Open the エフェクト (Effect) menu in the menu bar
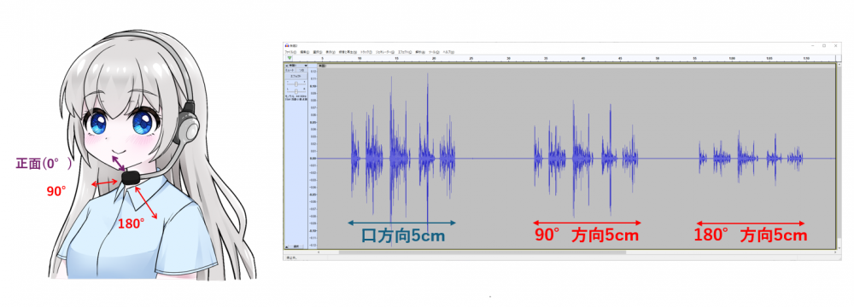 coord(405,52)
